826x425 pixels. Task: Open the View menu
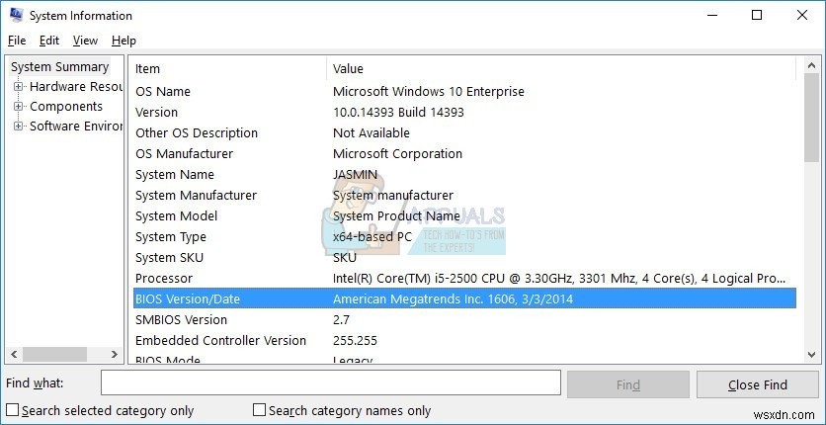[85, 41]
